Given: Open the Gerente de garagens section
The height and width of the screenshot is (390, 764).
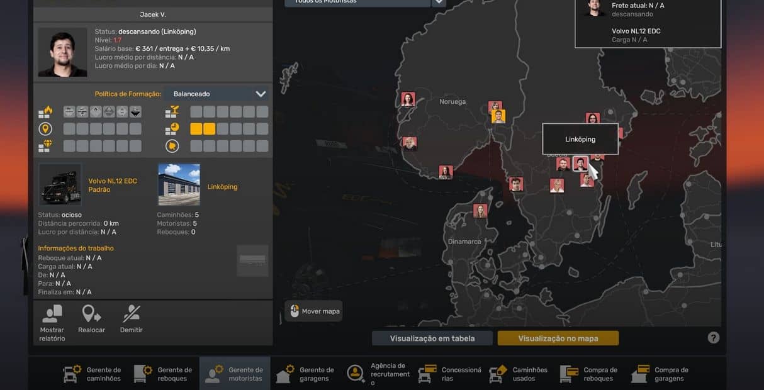Looking at the screenshot, I should (306, 374).
